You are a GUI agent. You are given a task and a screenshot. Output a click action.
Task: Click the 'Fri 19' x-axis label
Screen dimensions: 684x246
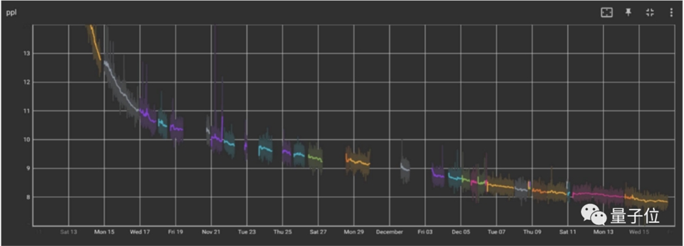[x=175, y=232]
